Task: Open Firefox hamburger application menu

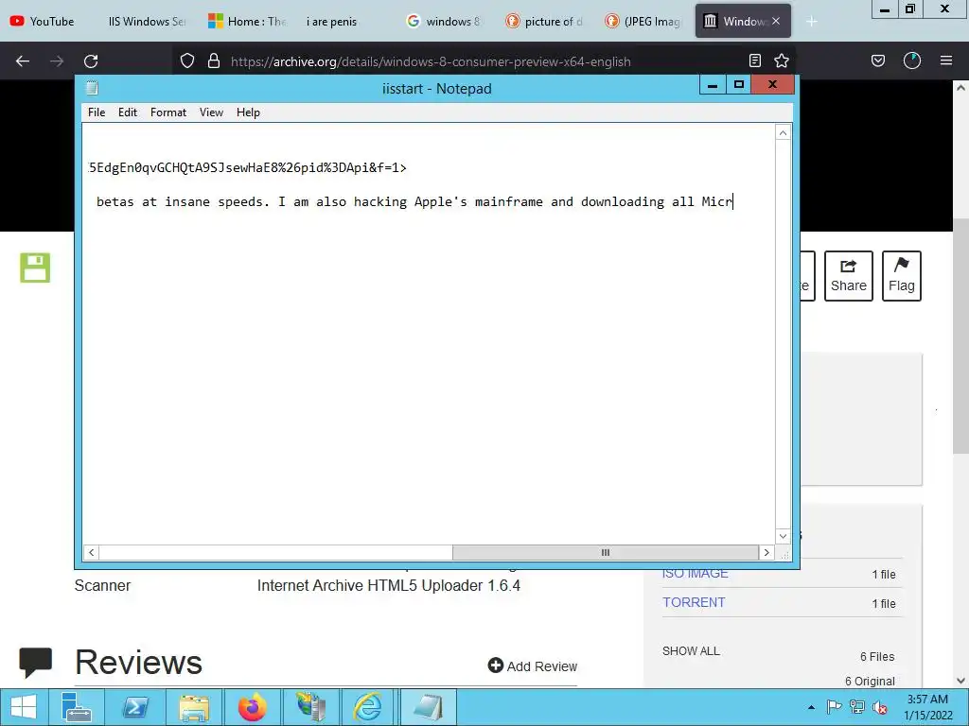Action: [x=946, y=60]
